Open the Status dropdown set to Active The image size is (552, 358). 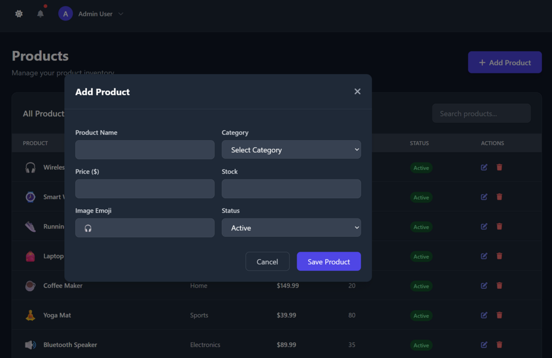tap(291, 228)
